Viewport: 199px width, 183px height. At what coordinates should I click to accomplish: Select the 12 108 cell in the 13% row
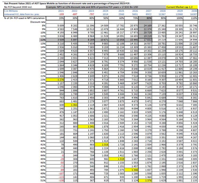[x=117, y=43]
